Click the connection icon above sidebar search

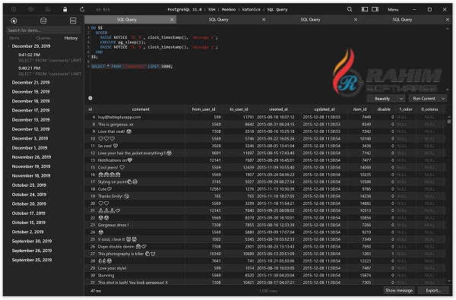14,21
